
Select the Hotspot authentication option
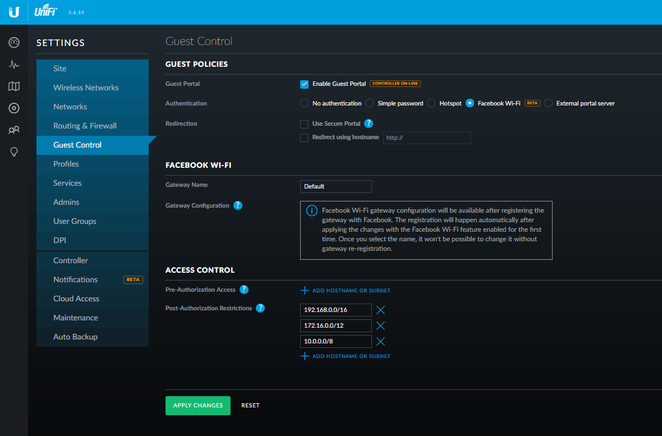click(431, 103)
